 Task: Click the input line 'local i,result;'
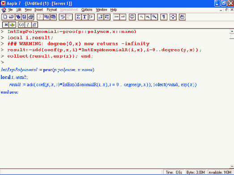pos(30,37)
